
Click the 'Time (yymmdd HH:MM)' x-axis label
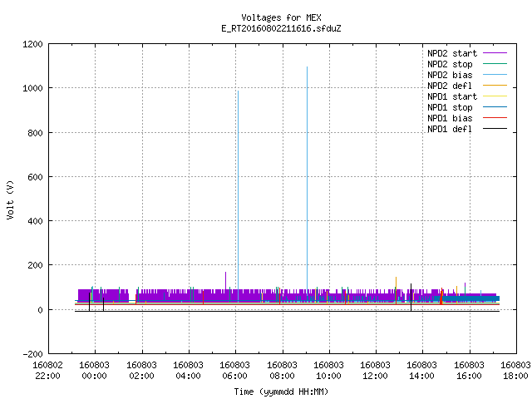pos(281,392)
